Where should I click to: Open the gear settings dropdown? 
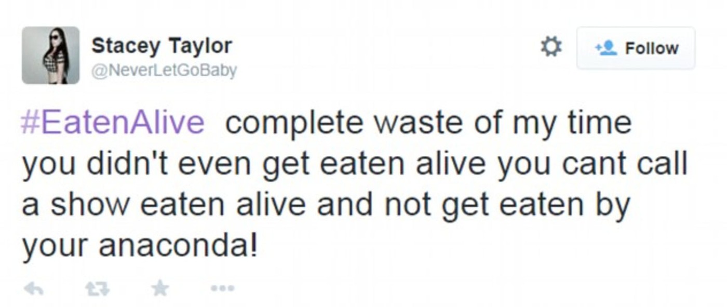pyautogui.click(x=551, y=48)
